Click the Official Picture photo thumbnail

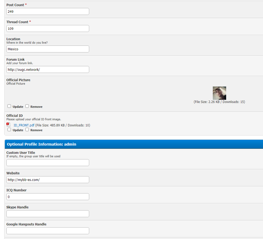(x=219, y=93)
